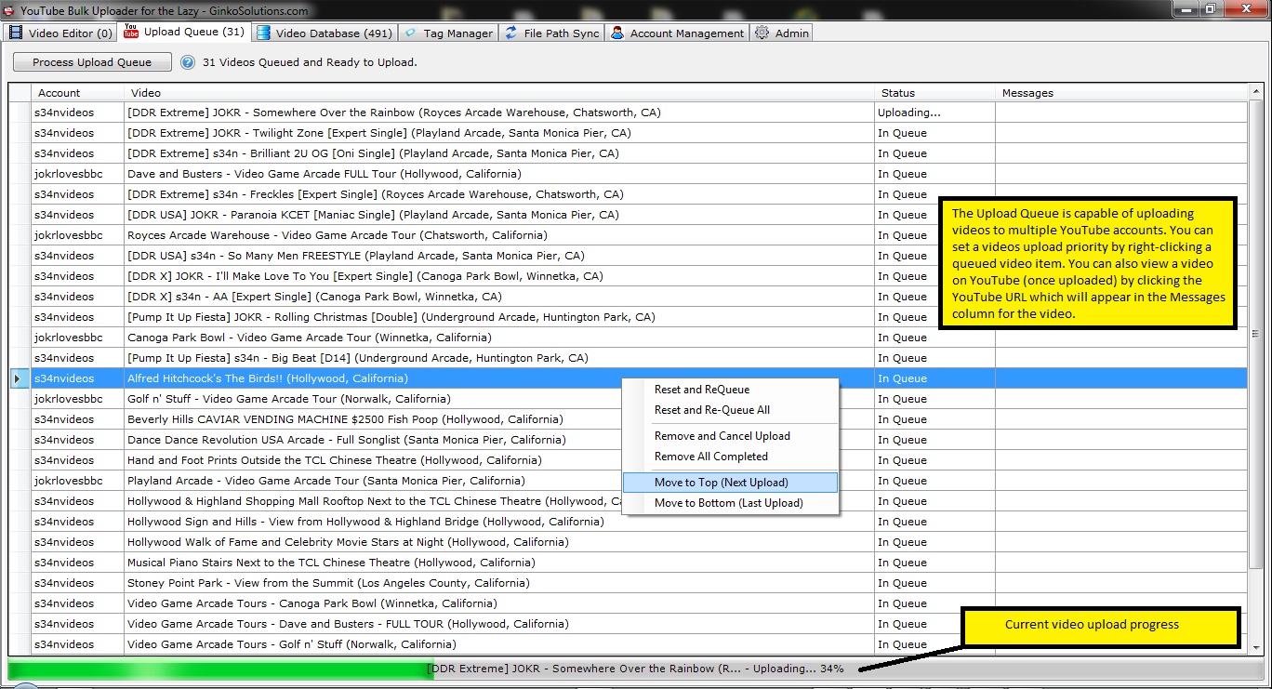Image resolution: width=1272 pixels, height=689 pixels.
Task: Click the YouTube logo icon on Upload Queue tab
Action: pyautogui.click(x=131, y=32)
